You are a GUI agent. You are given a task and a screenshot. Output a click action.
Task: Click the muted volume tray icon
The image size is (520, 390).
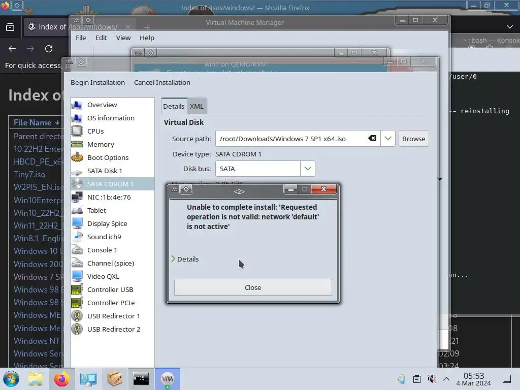click(x=432, y=379)
